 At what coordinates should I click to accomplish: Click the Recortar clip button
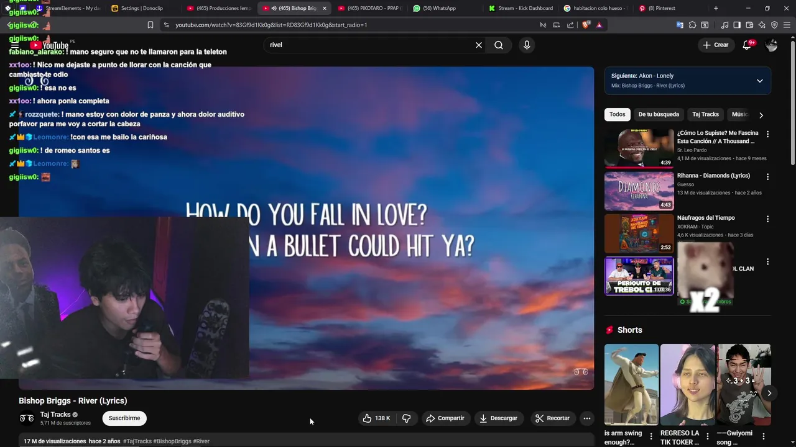[552, 418]
